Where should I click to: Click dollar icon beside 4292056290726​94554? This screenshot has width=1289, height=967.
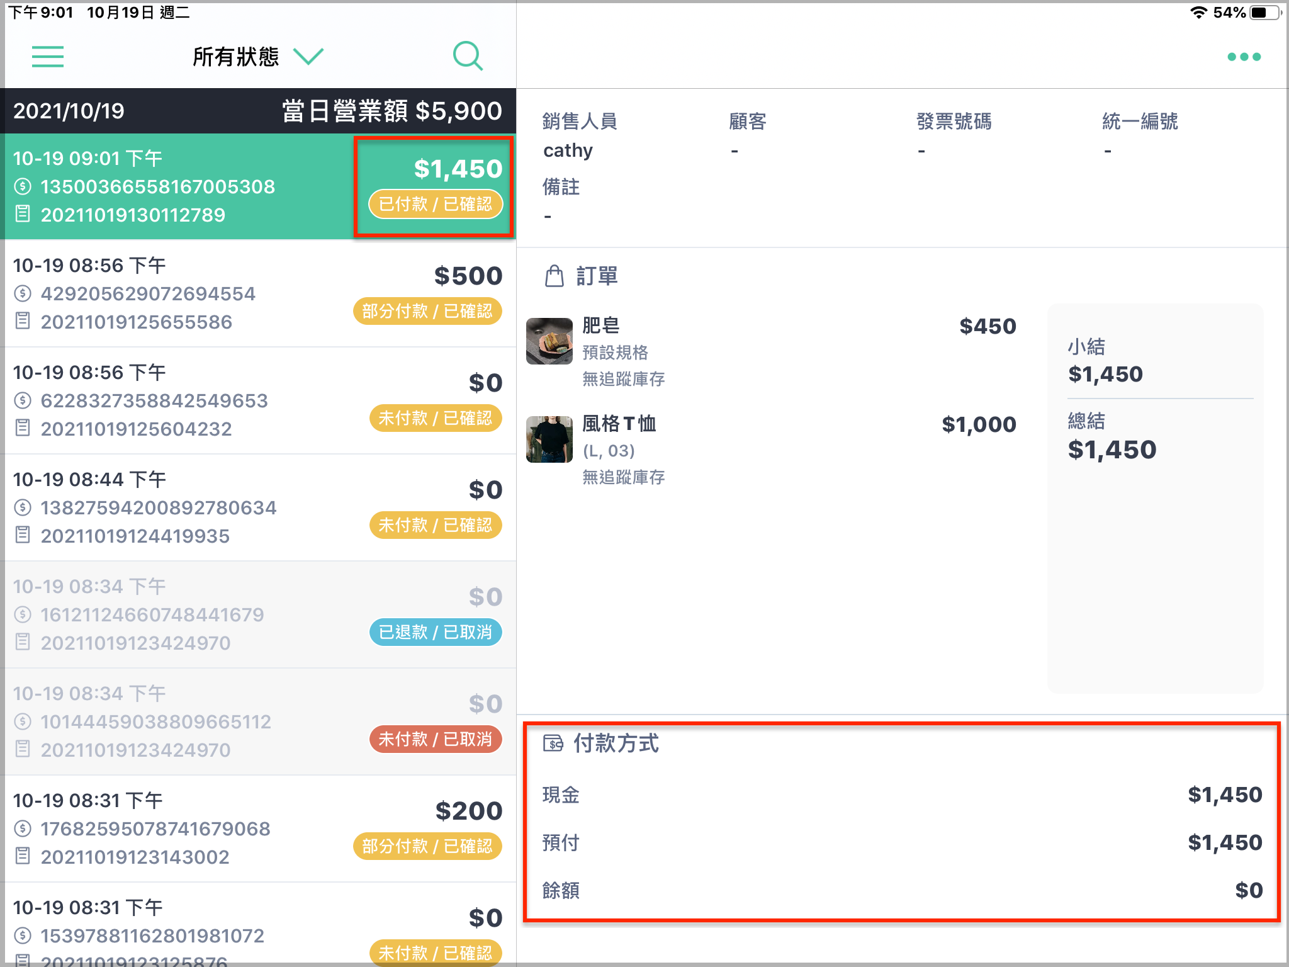(x=23, y=293)
